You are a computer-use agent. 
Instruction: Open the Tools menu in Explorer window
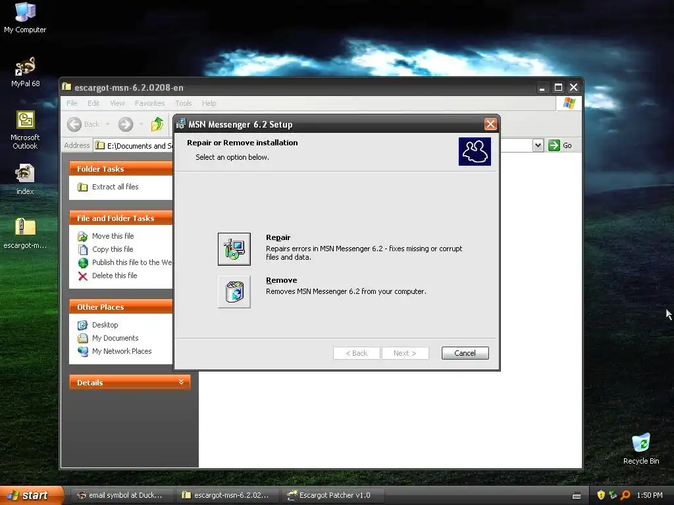tap(183, 103)
